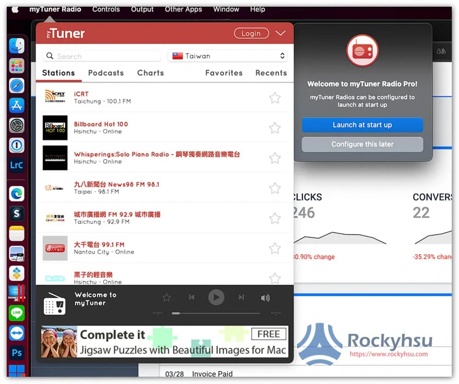Select Whisperings:Solo Piano Radio title
The width and height of the screenshot is (459, 384).
click(157, 154)
